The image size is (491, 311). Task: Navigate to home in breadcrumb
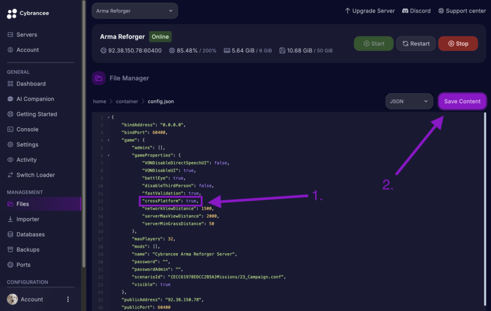pos(100,101)
